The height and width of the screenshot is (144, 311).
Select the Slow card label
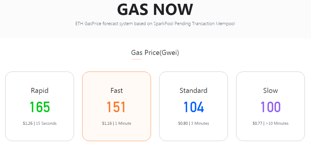270,91
